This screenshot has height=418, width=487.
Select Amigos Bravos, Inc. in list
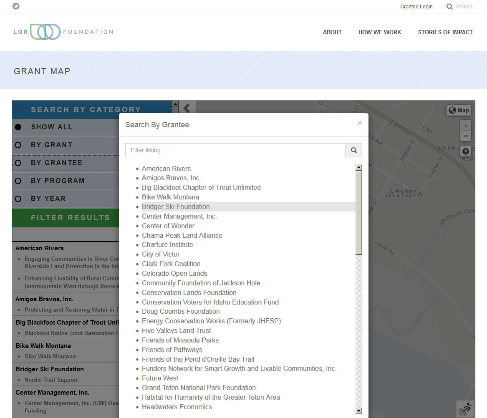coord(172,178)
